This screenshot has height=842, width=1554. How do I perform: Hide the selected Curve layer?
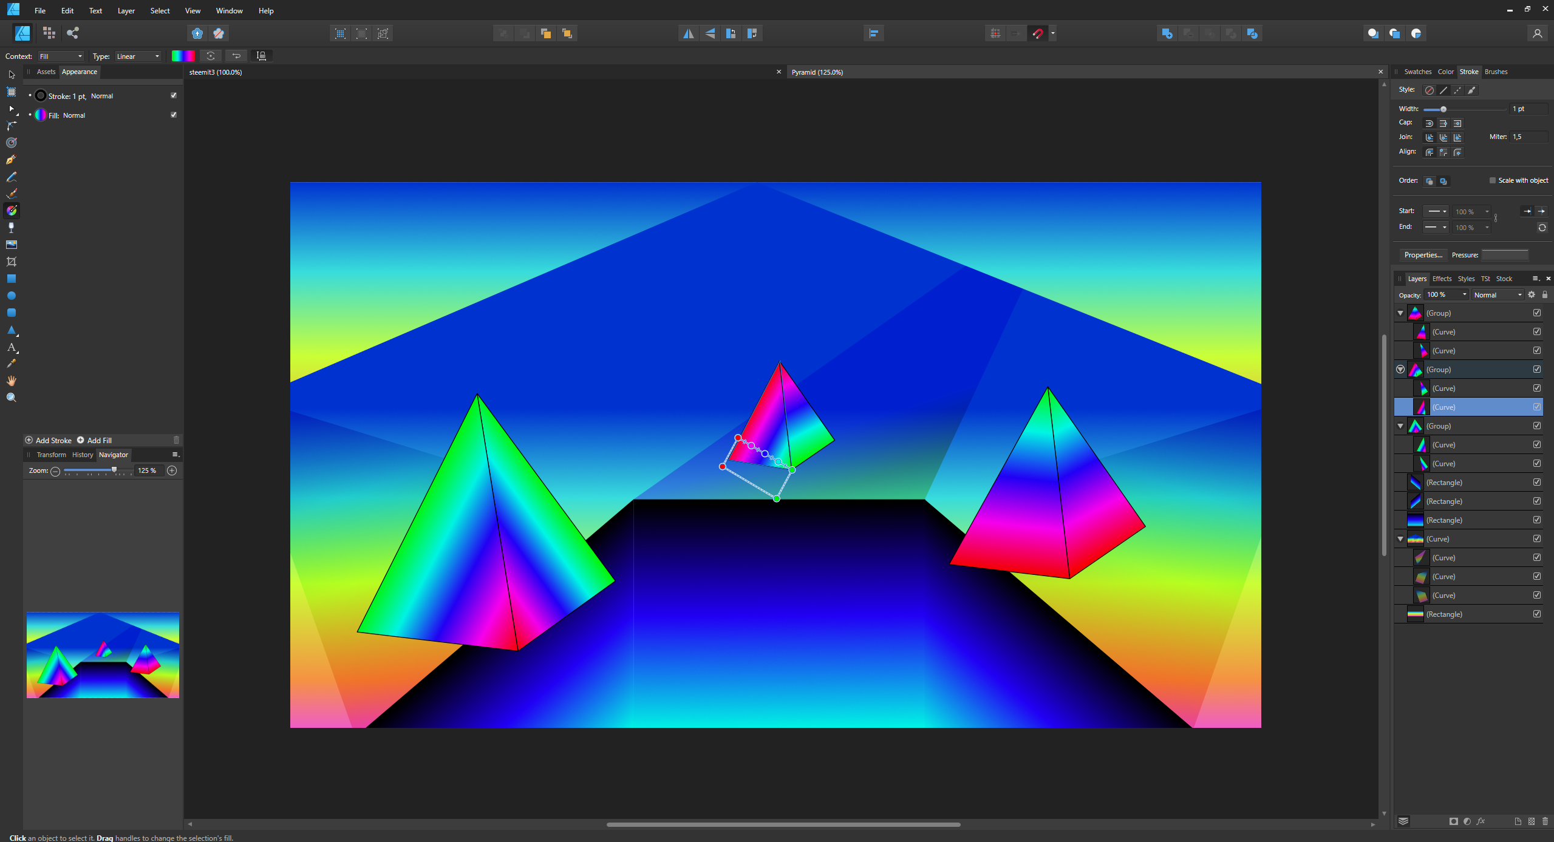click(1536, 407)
